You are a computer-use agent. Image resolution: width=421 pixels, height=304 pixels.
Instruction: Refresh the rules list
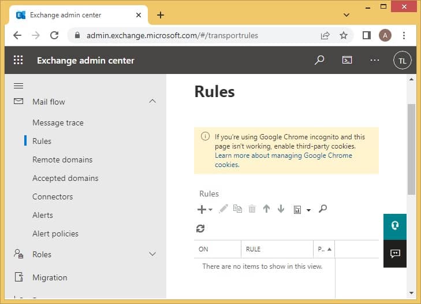pos(200,228)
